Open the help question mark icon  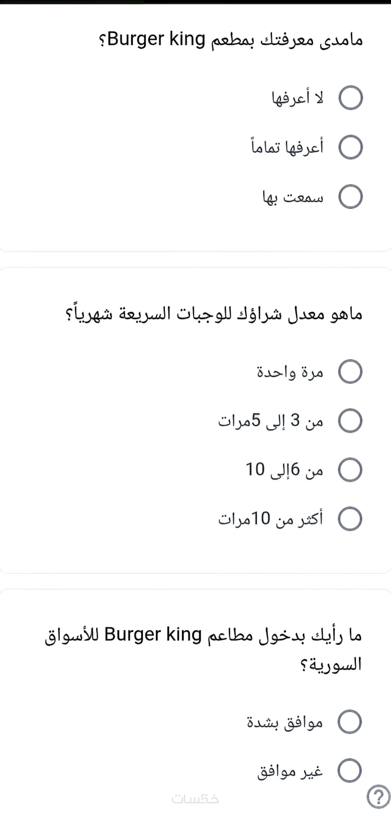coord(379,797)
